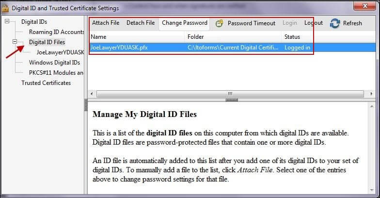Click the horizontal scrollbar right arrow
The height and width of the screenshot is (198, 380).
pyautogui.click(x=371, y=94)
